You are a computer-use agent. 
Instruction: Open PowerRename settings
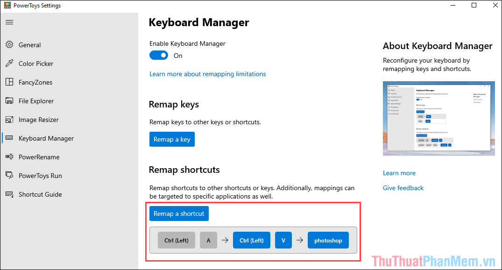(38, 156)
